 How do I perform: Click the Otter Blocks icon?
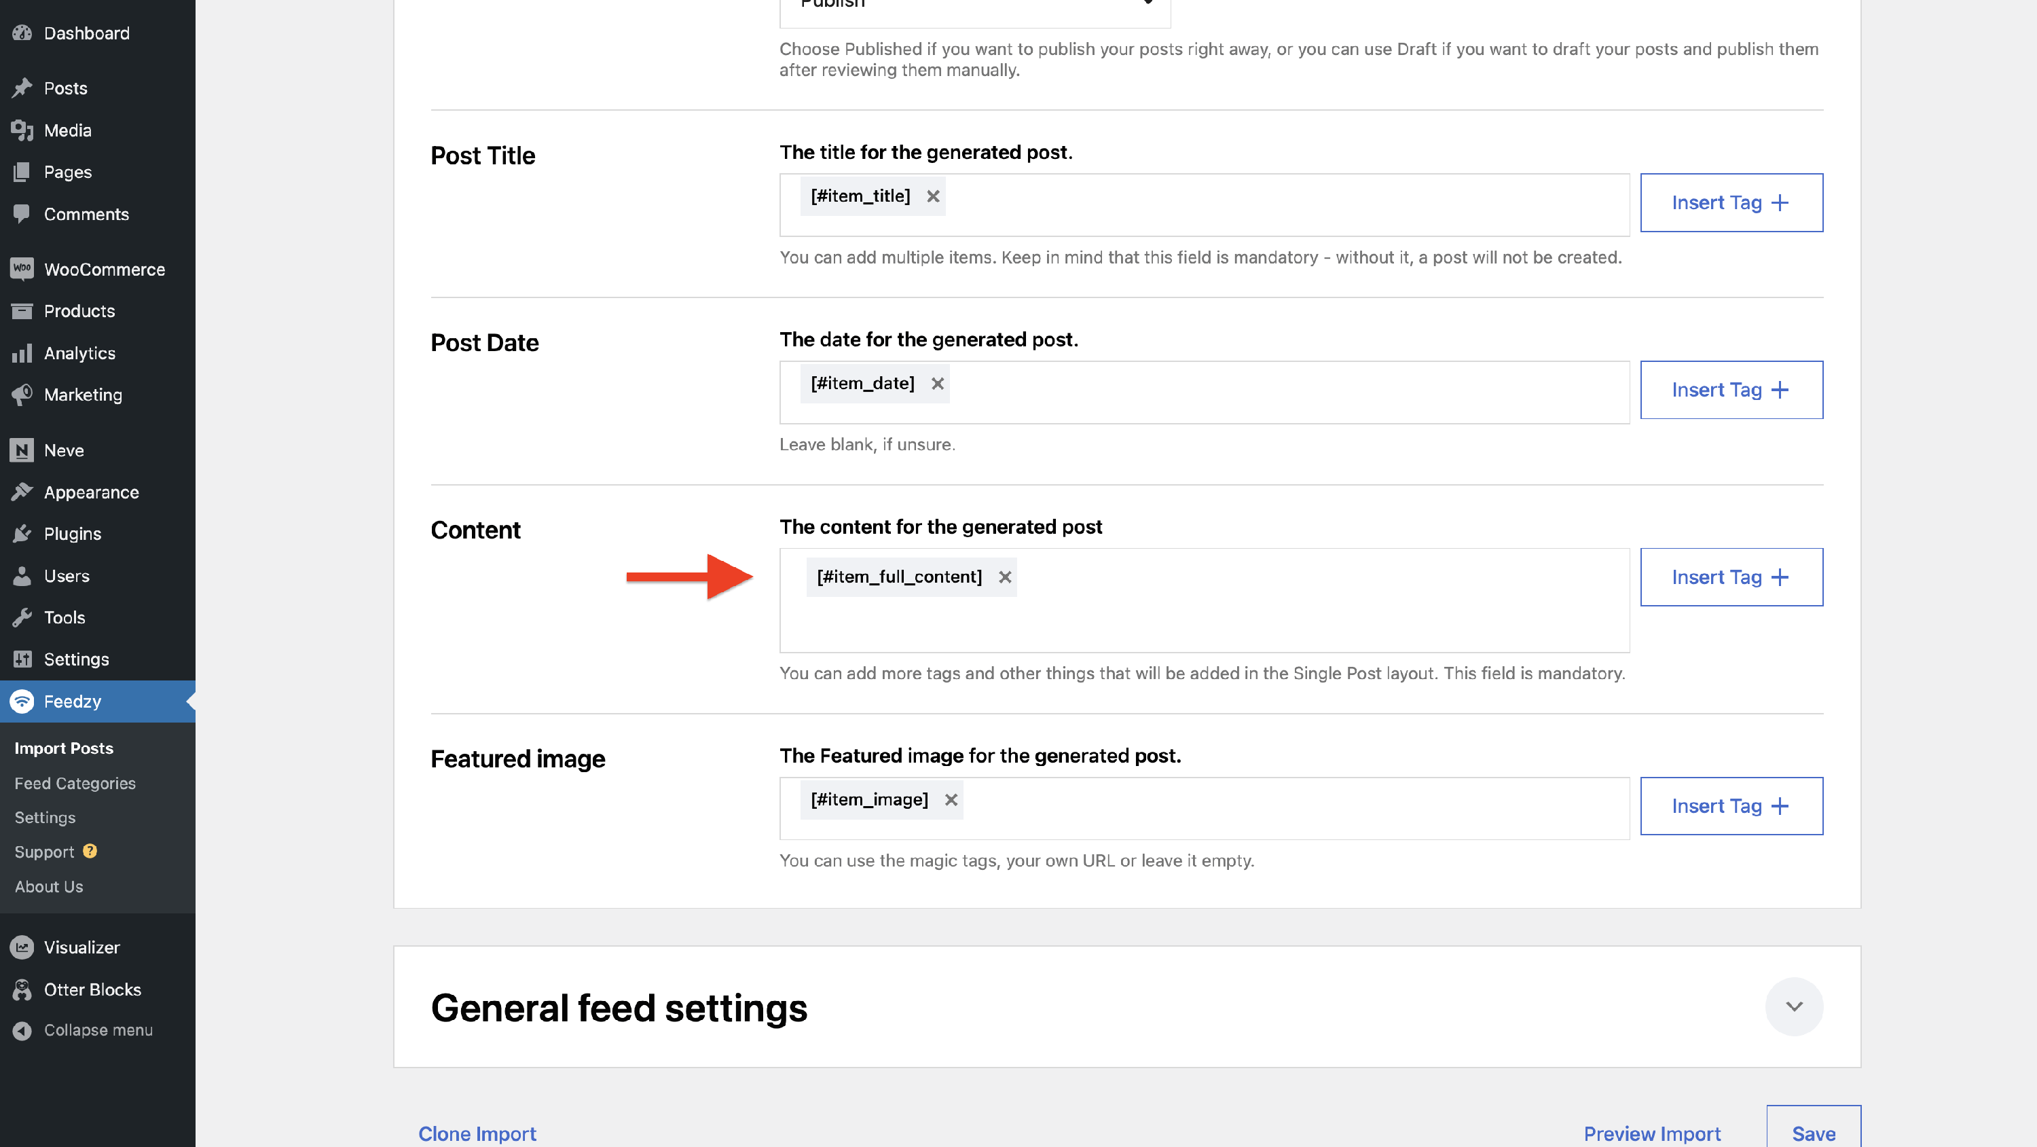click(x=22, y=989)
